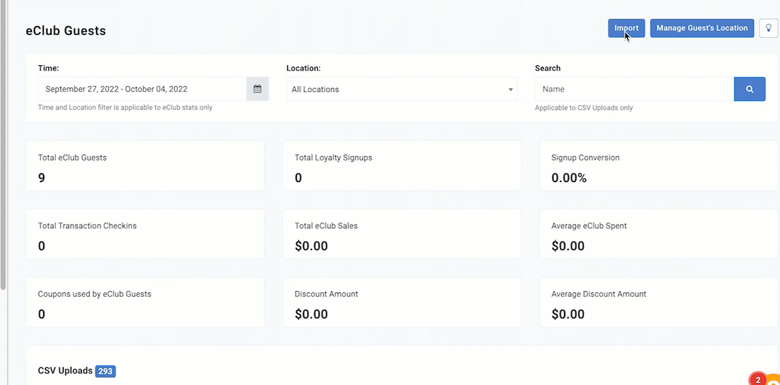Click the value 9 under Total eClub Guests

coord(41,177)
